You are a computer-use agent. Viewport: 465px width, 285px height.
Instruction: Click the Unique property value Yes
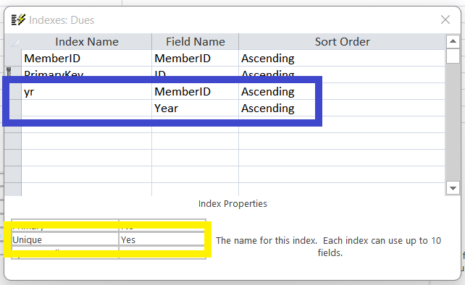point(162,239)
